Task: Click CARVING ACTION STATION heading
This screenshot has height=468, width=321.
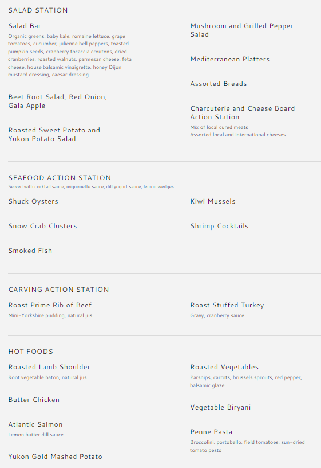Action: point(59,290)
